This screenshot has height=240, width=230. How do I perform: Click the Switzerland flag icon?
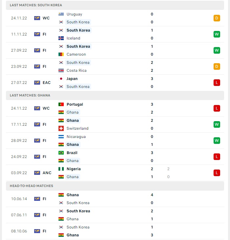tap(61, 128)
